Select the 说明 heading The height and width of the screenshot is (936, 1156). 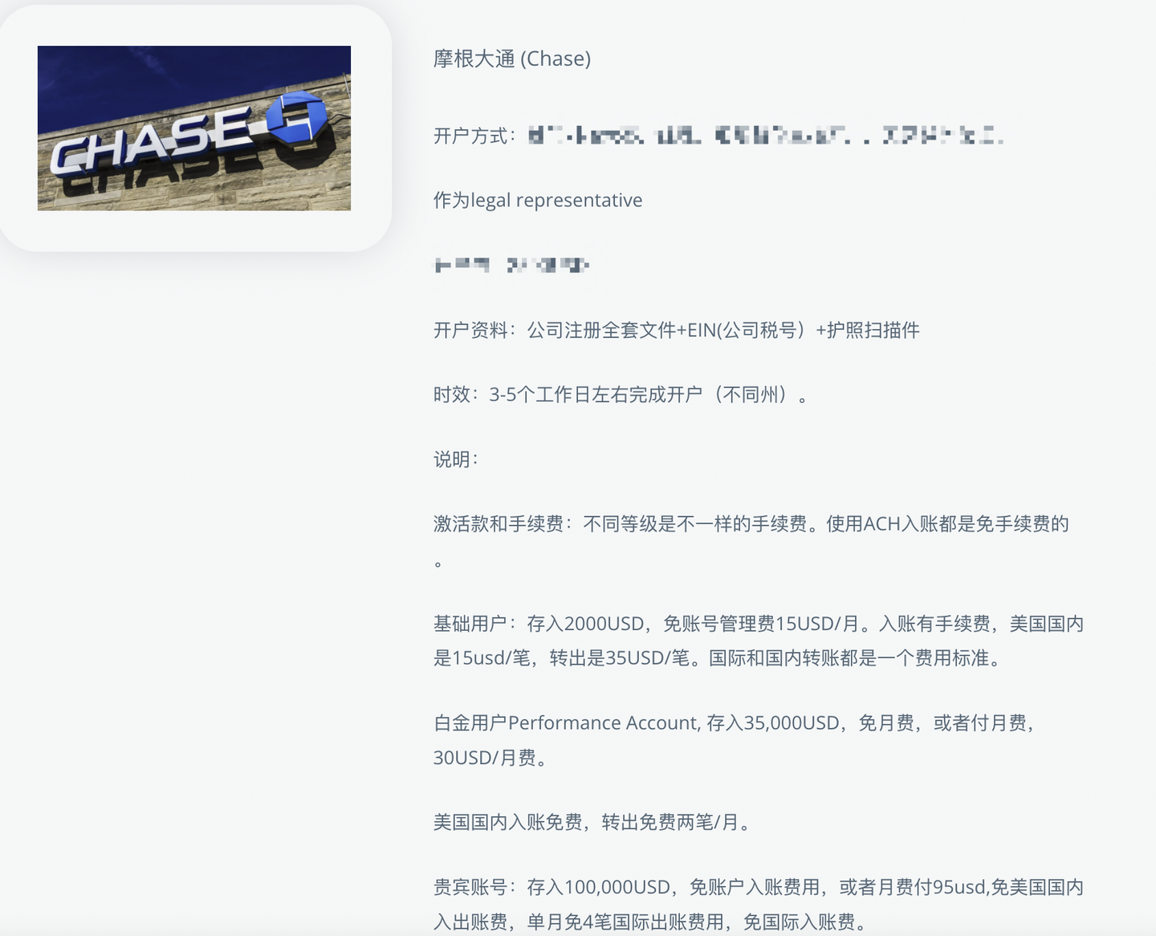[454, 459]
